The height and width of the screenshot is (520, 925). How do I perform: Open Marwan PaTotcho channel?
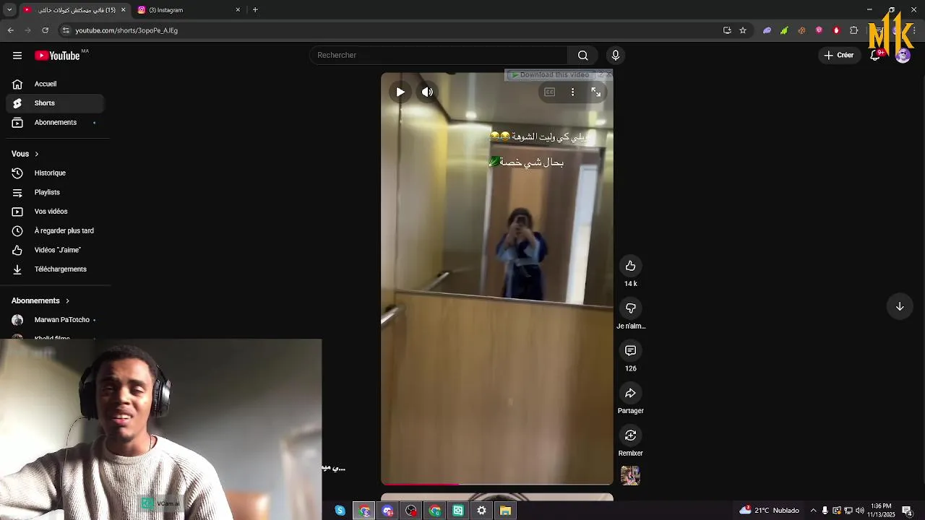(55, 320)
